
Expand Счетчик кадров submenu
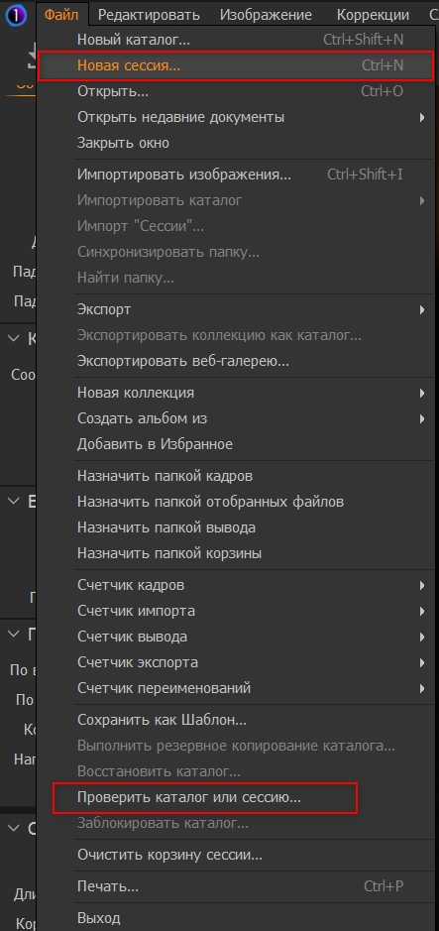pyautogui.click(x=235, y=585)
